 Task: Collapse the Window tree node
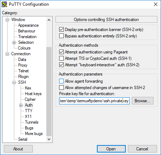7,20
